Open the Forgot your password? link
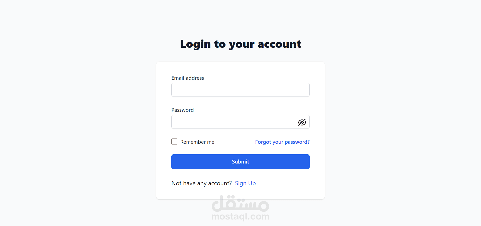This screenshot has width=481, height=226. [282, 142]
